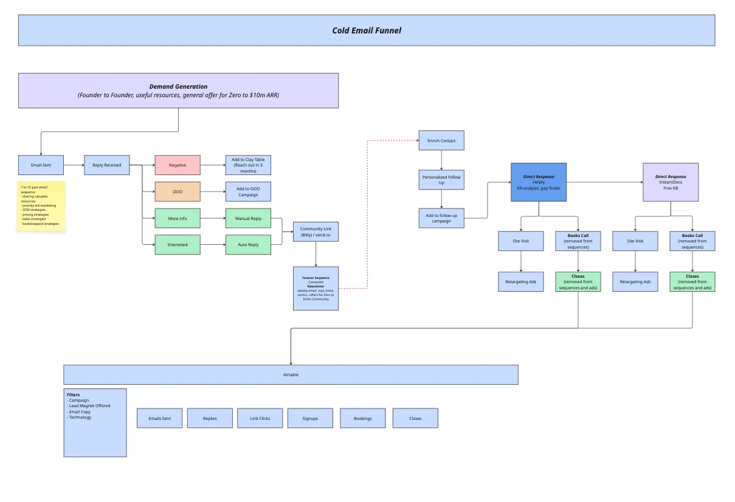
Task: Select the Signups metric box
Action: 310,418
